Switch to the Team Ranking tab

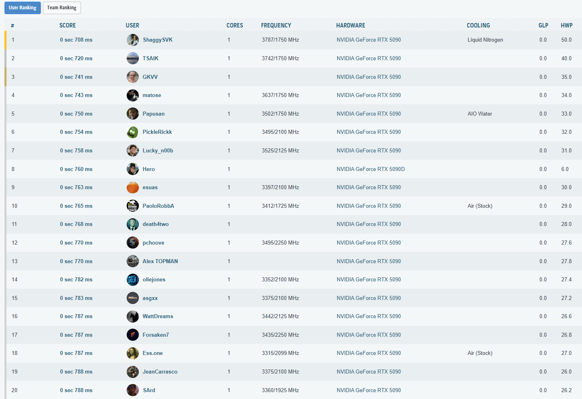pos(62,8)
